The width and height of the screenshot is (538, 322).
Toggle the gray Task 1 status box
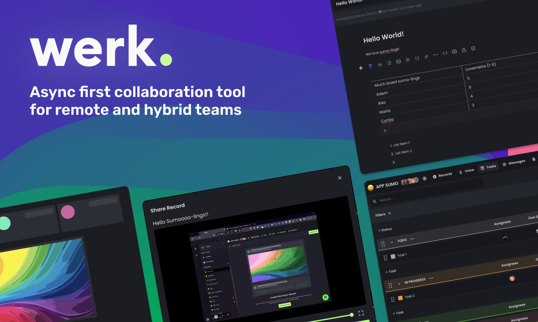[393, 256]
